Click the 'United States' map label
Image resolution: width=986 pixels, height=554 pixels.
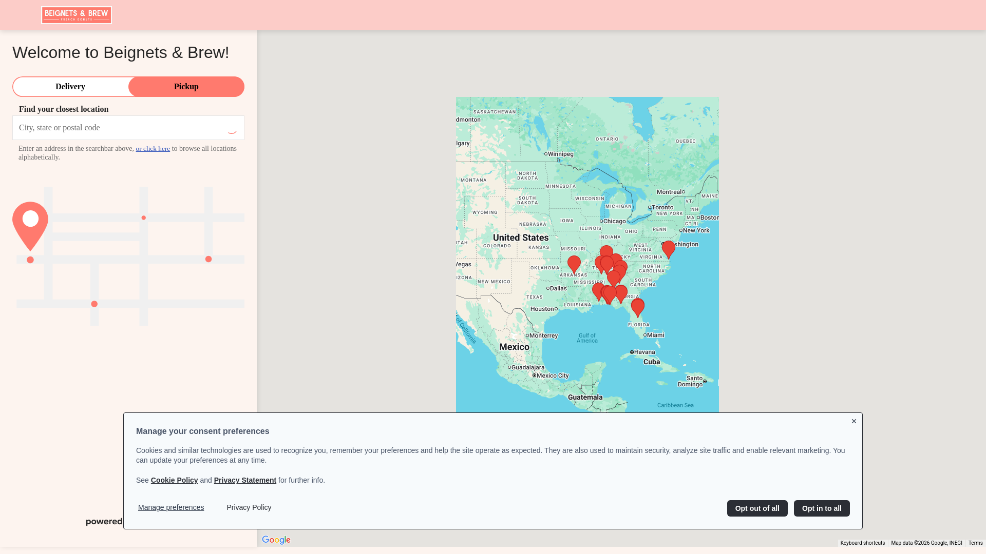pos(521,238)
